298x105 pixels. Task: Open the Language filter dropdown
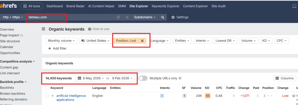coord(159,40)
